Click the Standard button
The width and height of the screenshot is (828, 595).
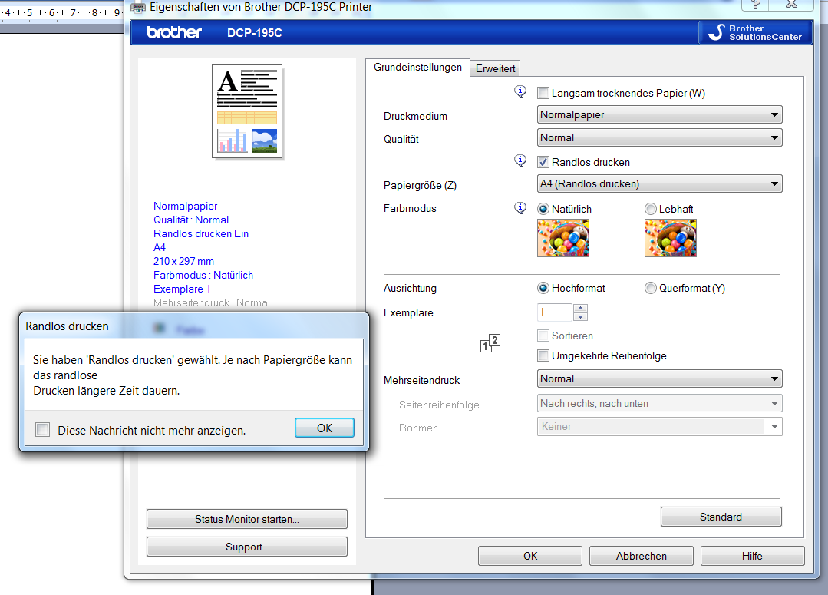coord(721,517)
